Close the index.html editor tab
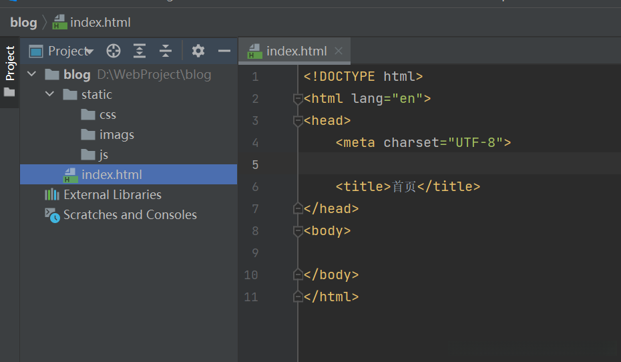The image size is (621, 362). click(x=339, y=51)
